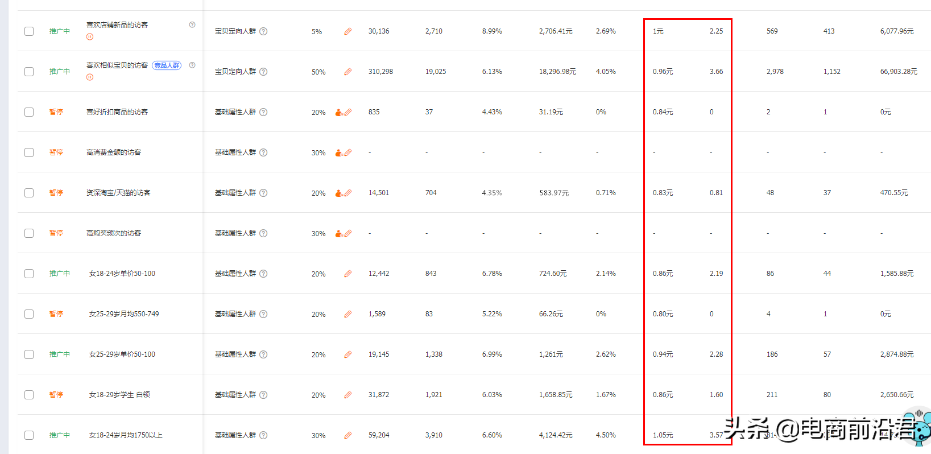Screen dimensions: 931x454
Task: Click orange person icon in 高消费金额的访客 row
Action: (339, 153)
